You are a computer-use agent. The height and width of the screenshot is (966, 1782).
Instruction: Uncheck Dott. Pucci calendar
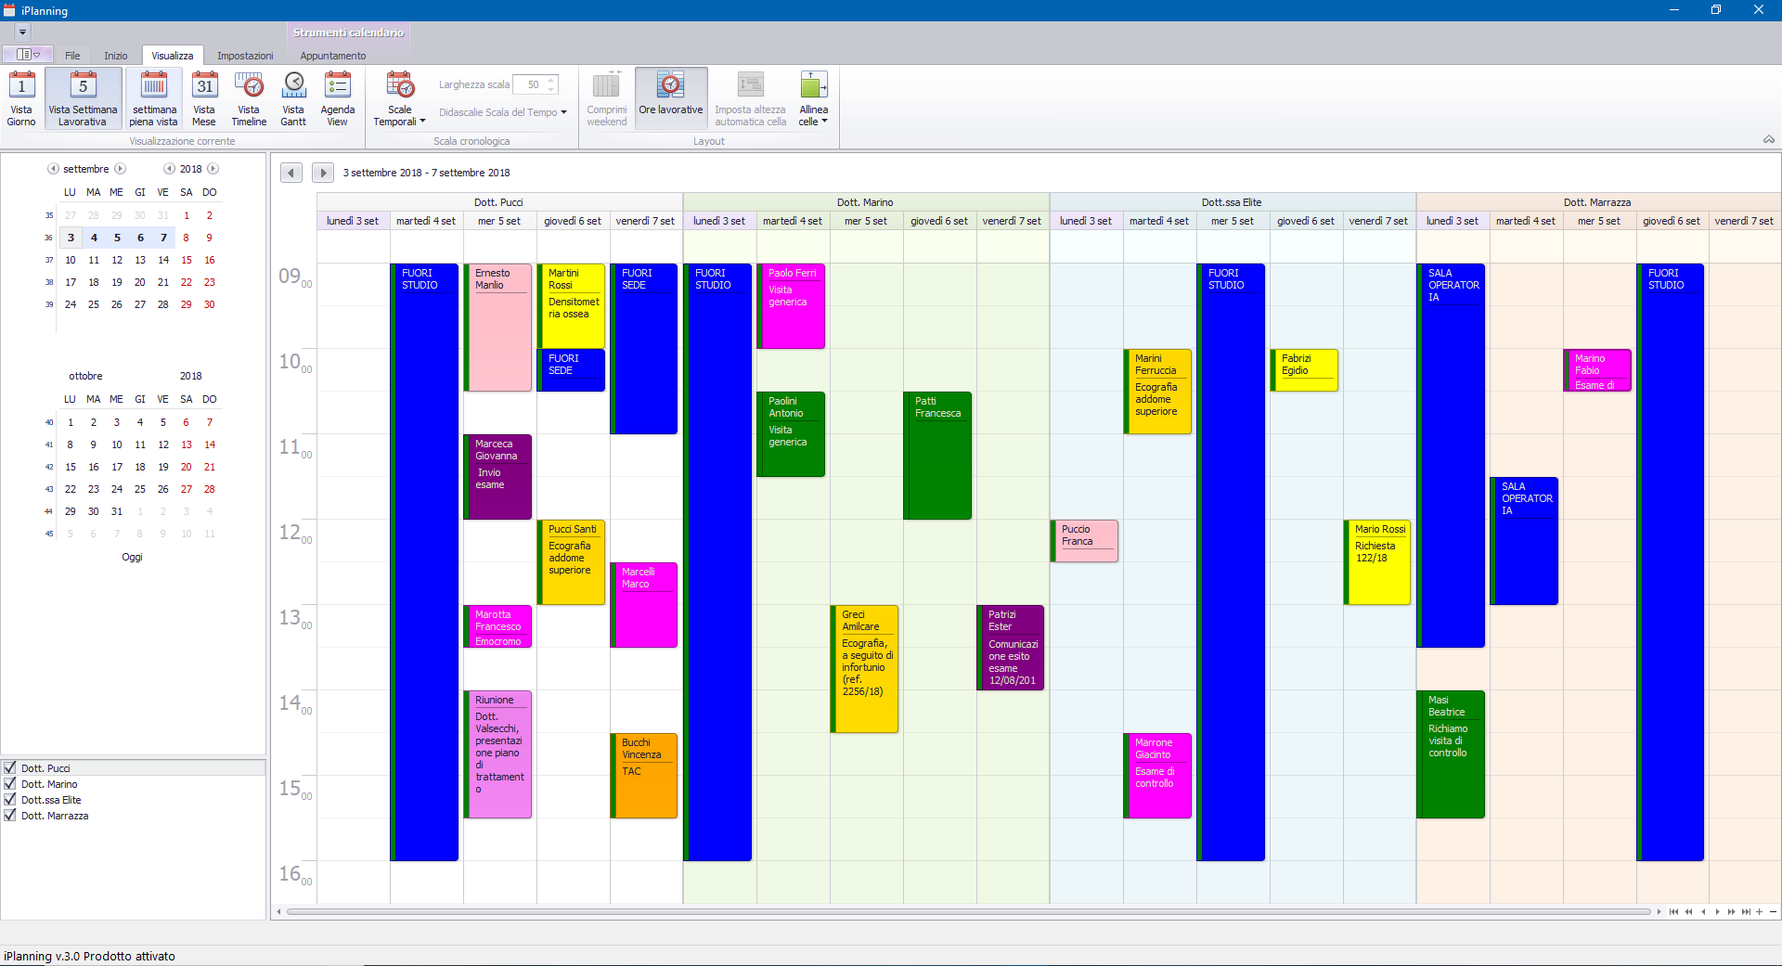pyautogui.click(x=10, y=767)
